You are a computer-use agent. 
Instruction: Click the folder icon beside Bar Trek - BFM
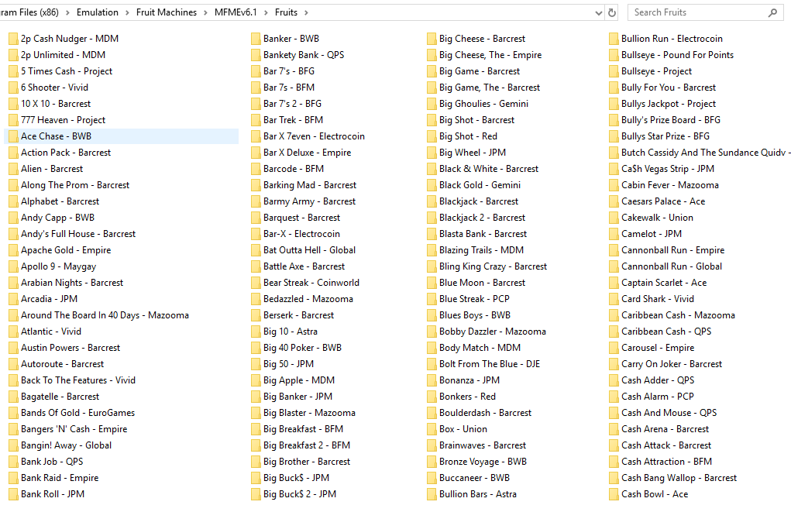pyautogui.click(x=256, y=120)
